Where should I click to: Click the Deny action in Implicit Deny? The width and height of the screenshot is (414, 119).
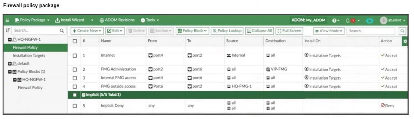click(x=387, y=106)
